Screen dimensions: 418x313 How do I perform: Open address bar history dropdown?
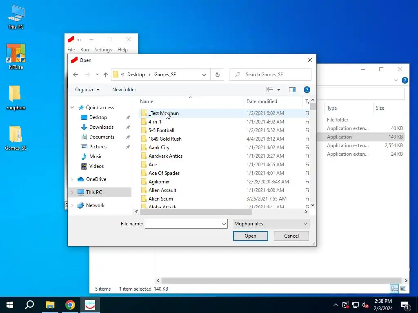pyautogui.click(x=204, y=75)
